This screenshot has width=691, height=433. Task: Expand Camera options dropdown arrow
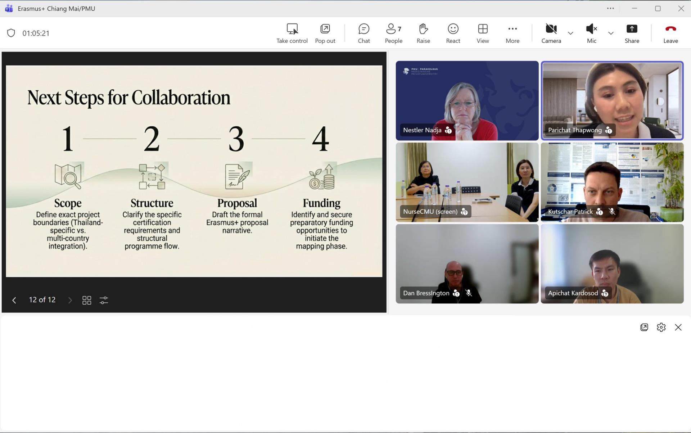click(x=570, y=33)
